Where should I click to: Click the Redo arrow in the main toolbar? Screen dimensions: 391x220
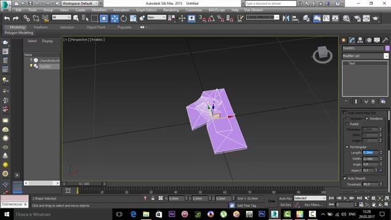(x=16, y=18)
